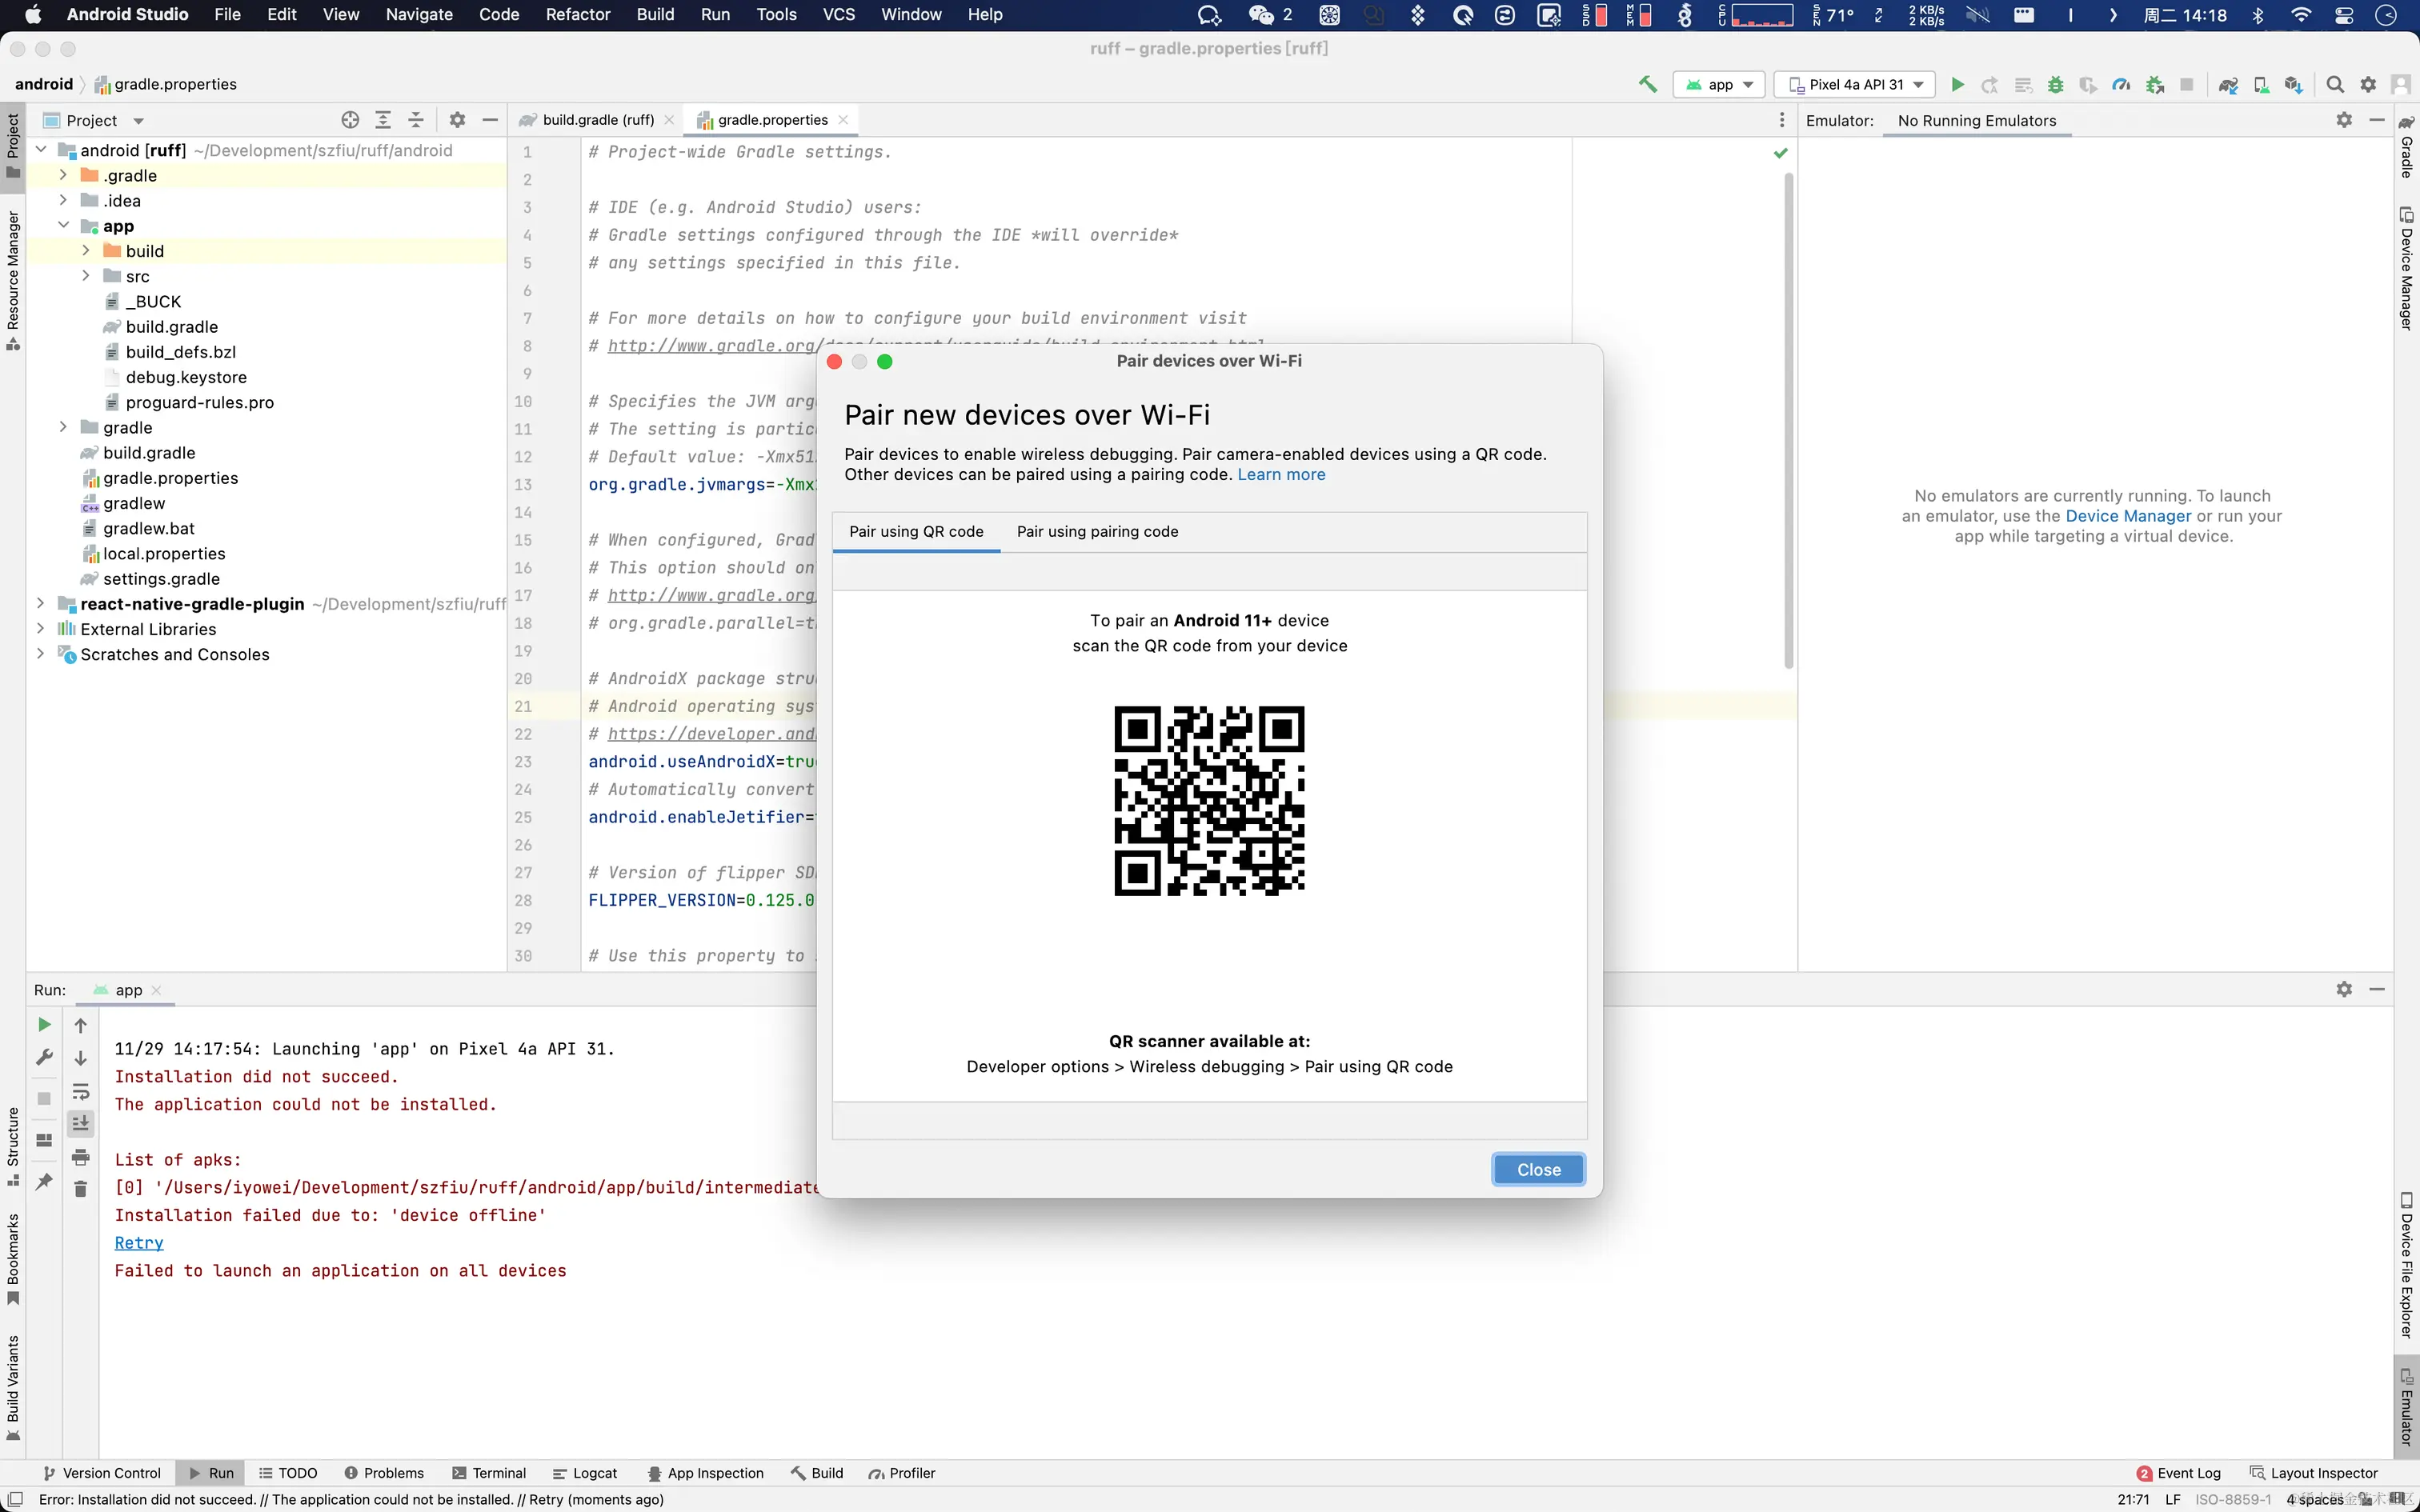Screen dimensions: 2420x1512
Task: Run the app with the green play icon
Action: click(x=1957, y=84)
